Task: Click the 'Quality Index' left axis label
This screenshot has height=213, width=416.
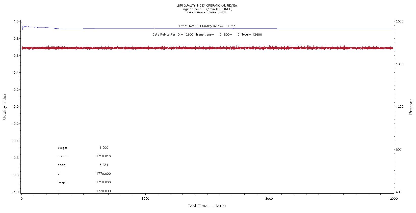Action: pos(4,107)
